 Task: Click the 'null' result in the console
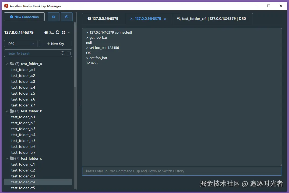(89, 42)
